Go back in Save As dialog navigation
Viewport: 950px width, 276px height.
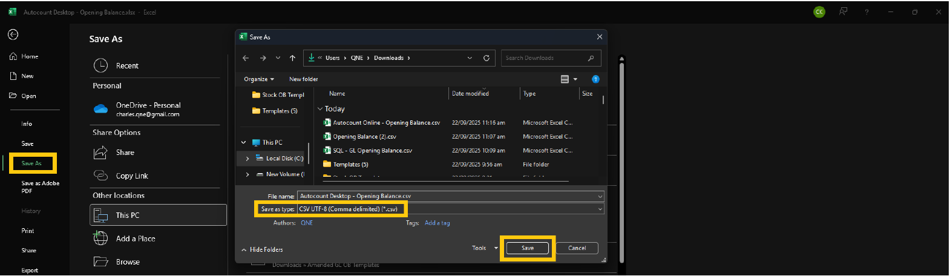246,58
